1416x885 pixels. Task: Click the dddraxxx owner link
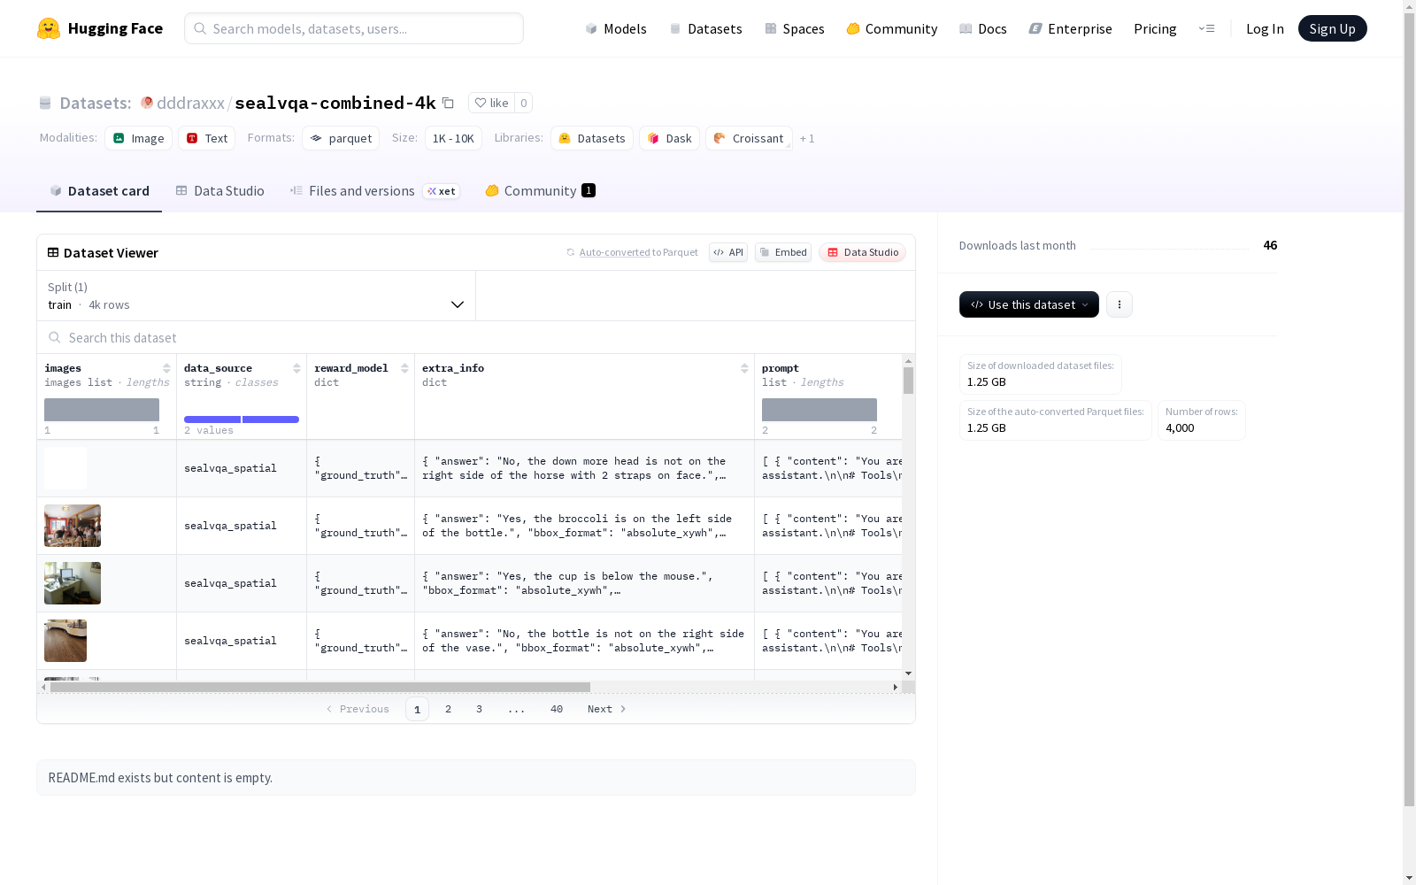coord(190,103)
